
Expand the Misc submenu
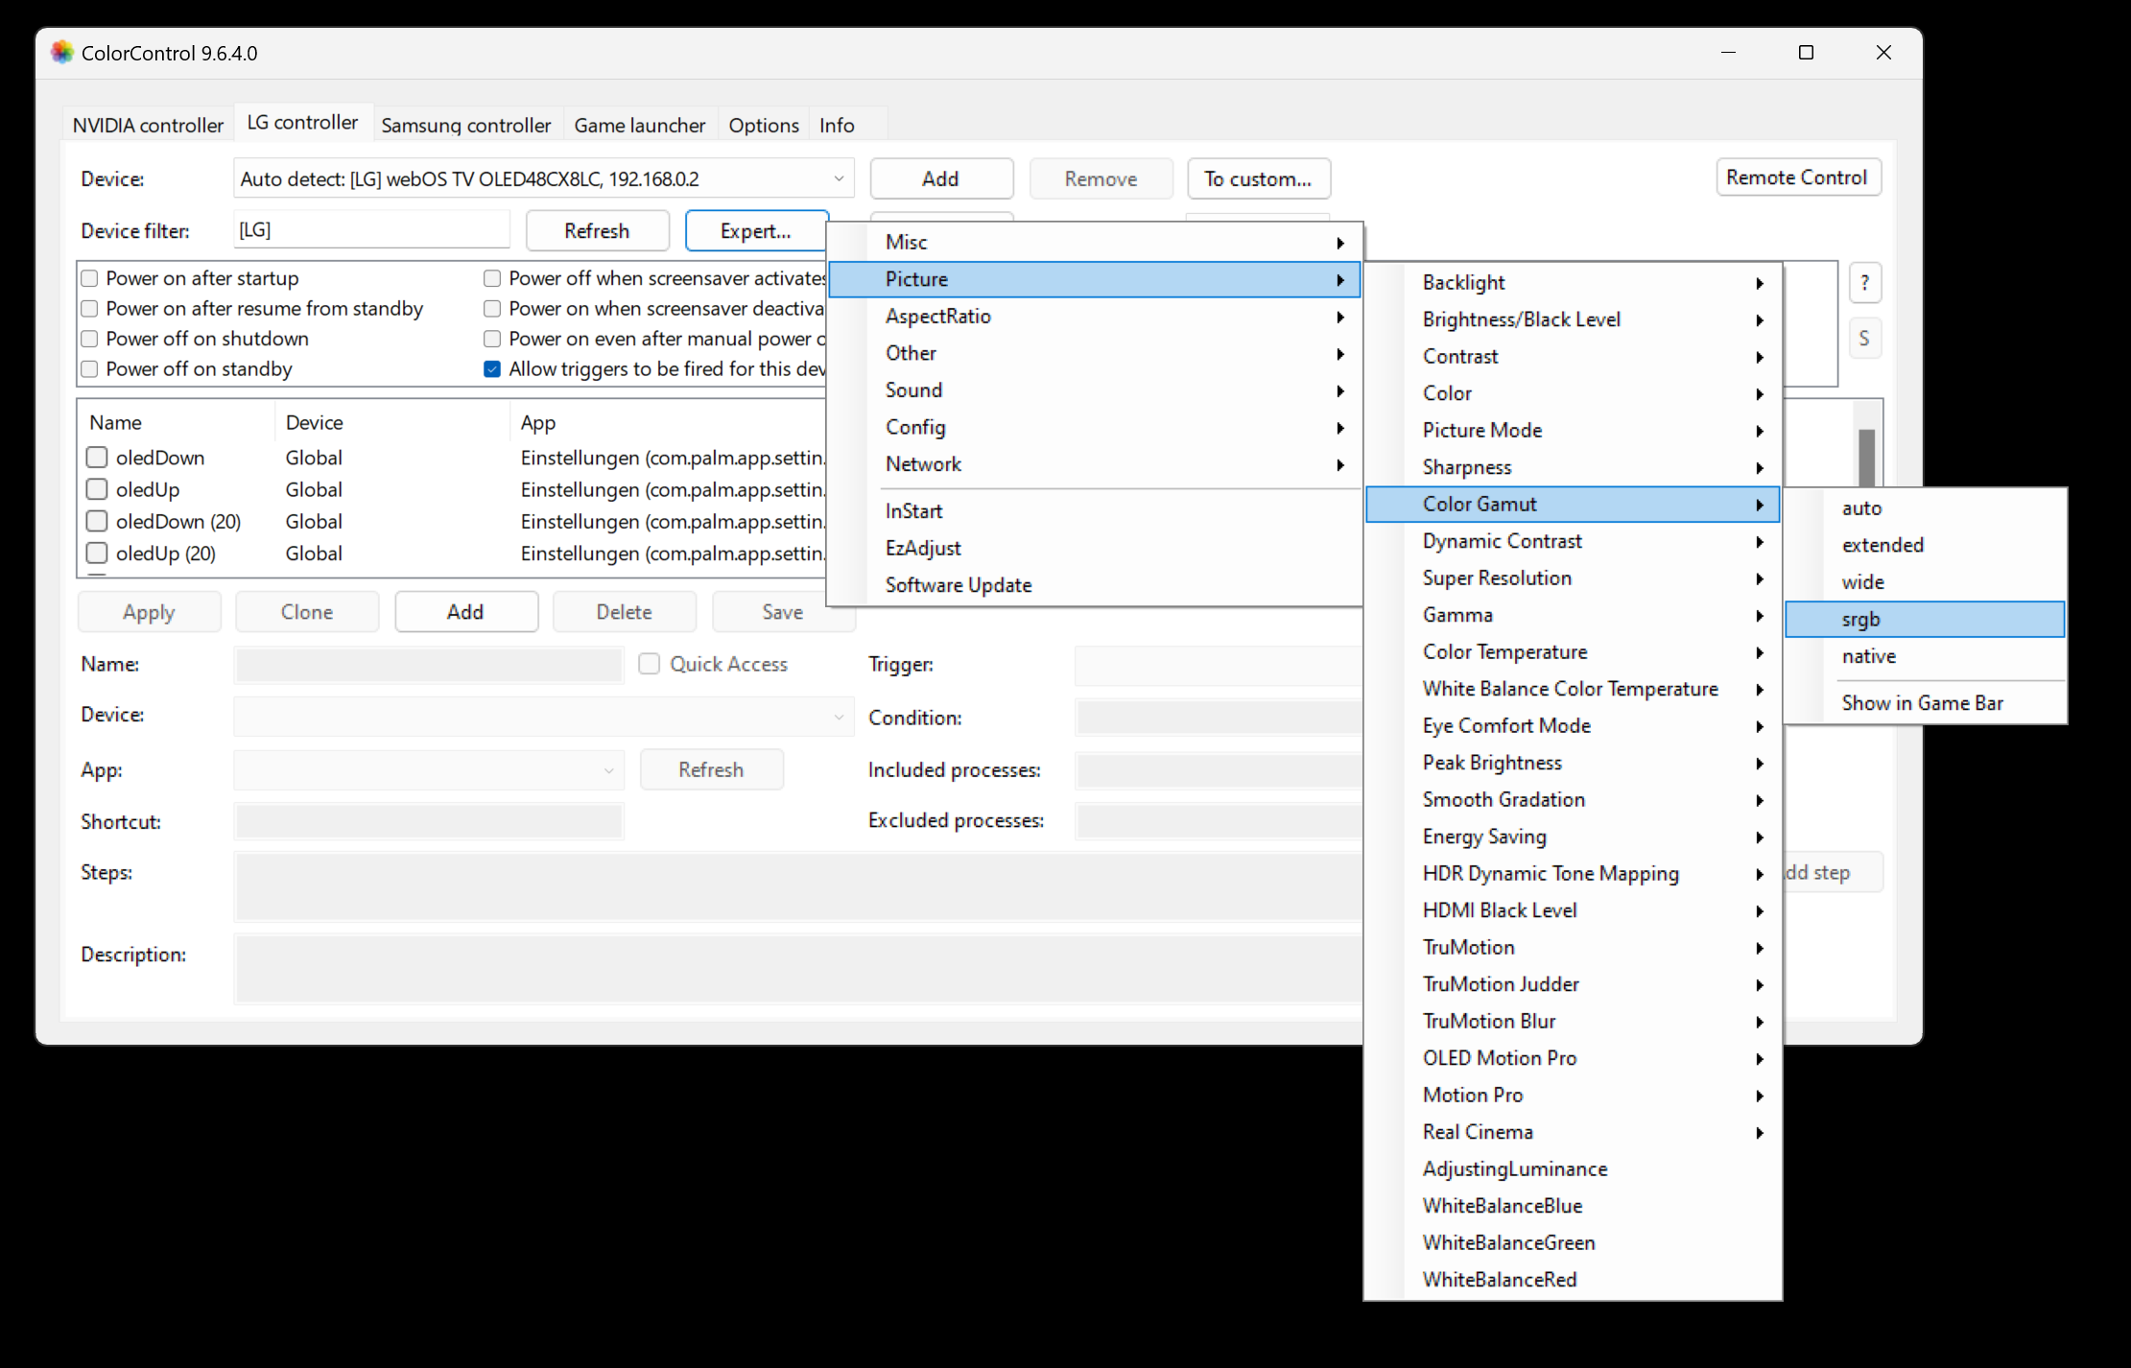[x=1094, y=242]
